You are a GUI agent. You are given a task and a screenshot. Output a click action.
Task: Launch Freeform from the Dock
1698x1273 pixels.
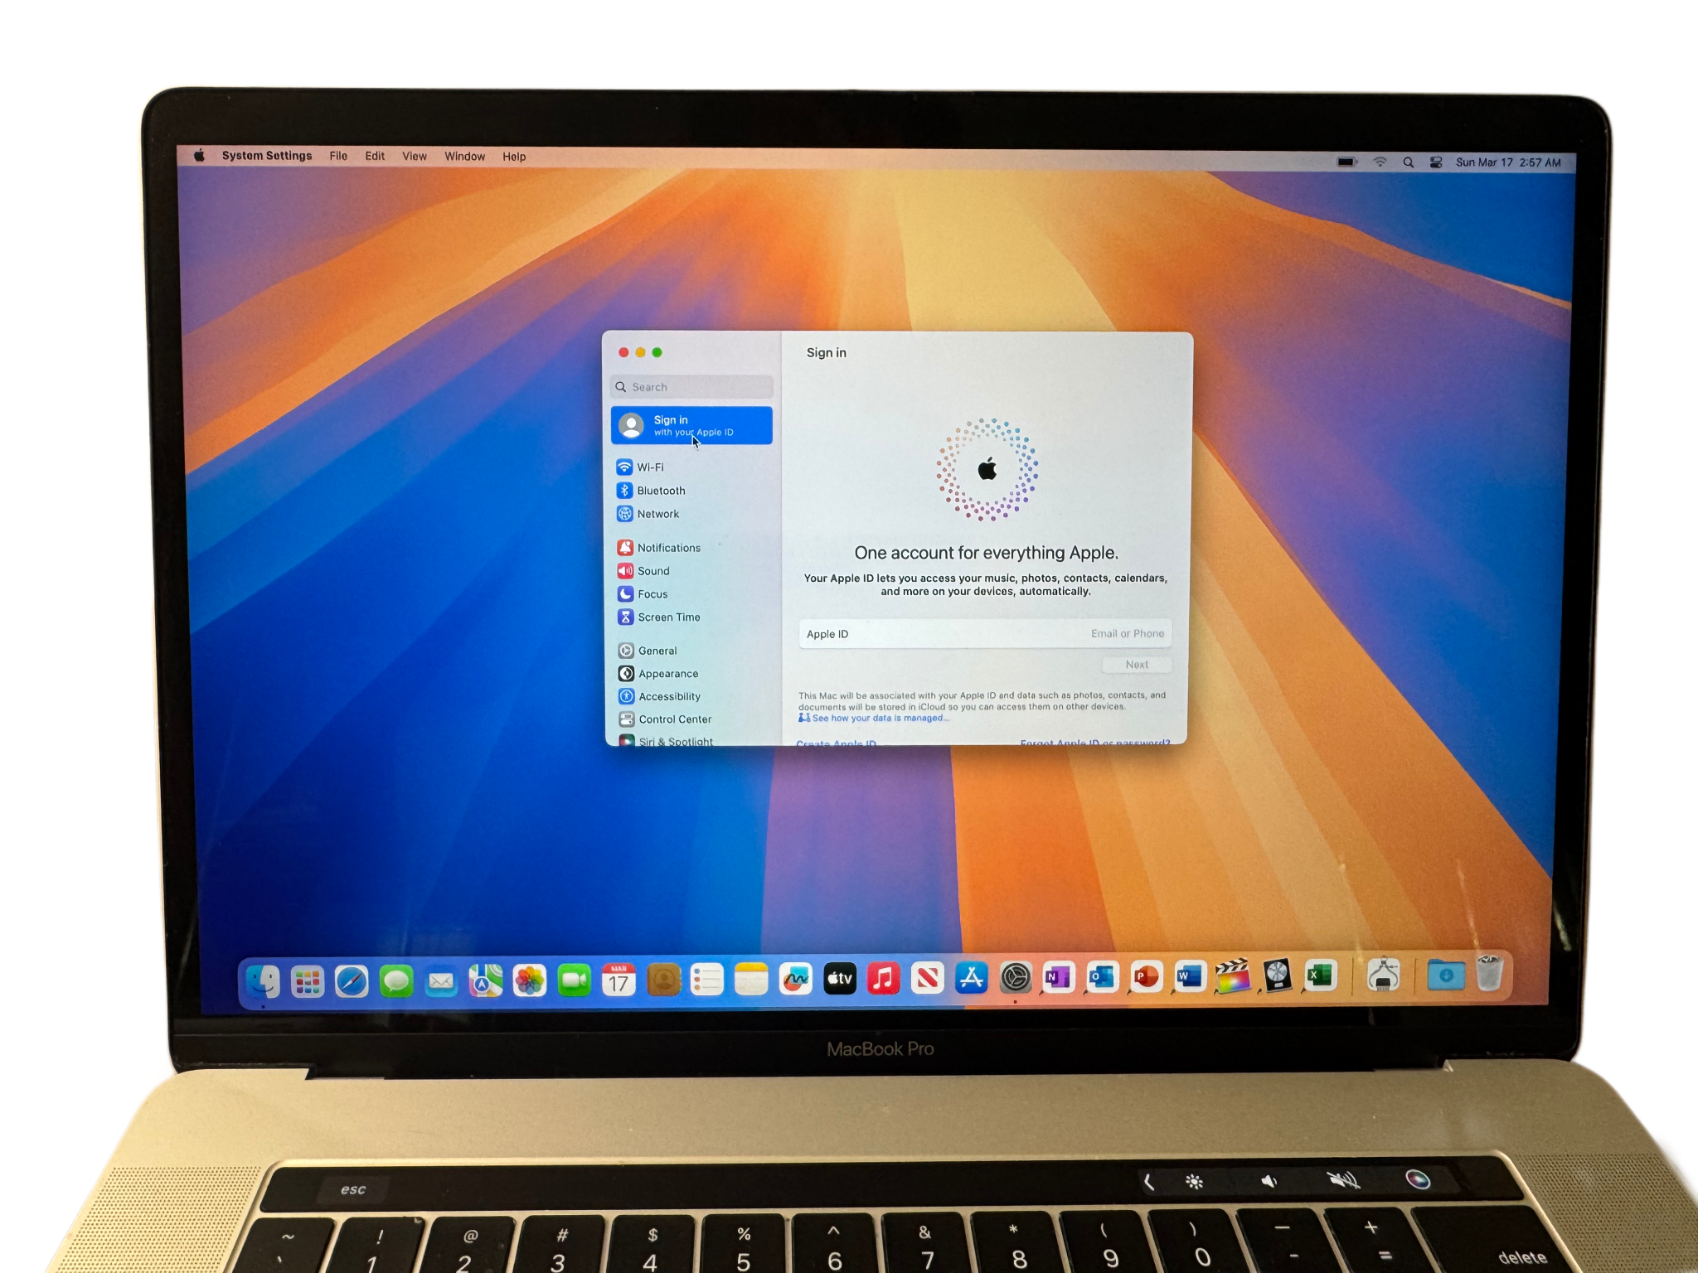pos(796,979)
